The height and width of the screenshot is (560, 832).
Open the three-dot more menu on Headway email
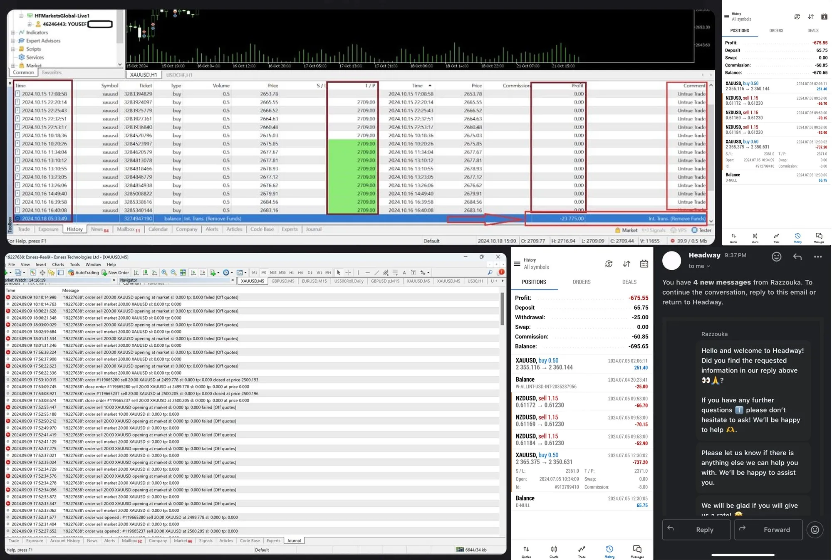point(818,257)
